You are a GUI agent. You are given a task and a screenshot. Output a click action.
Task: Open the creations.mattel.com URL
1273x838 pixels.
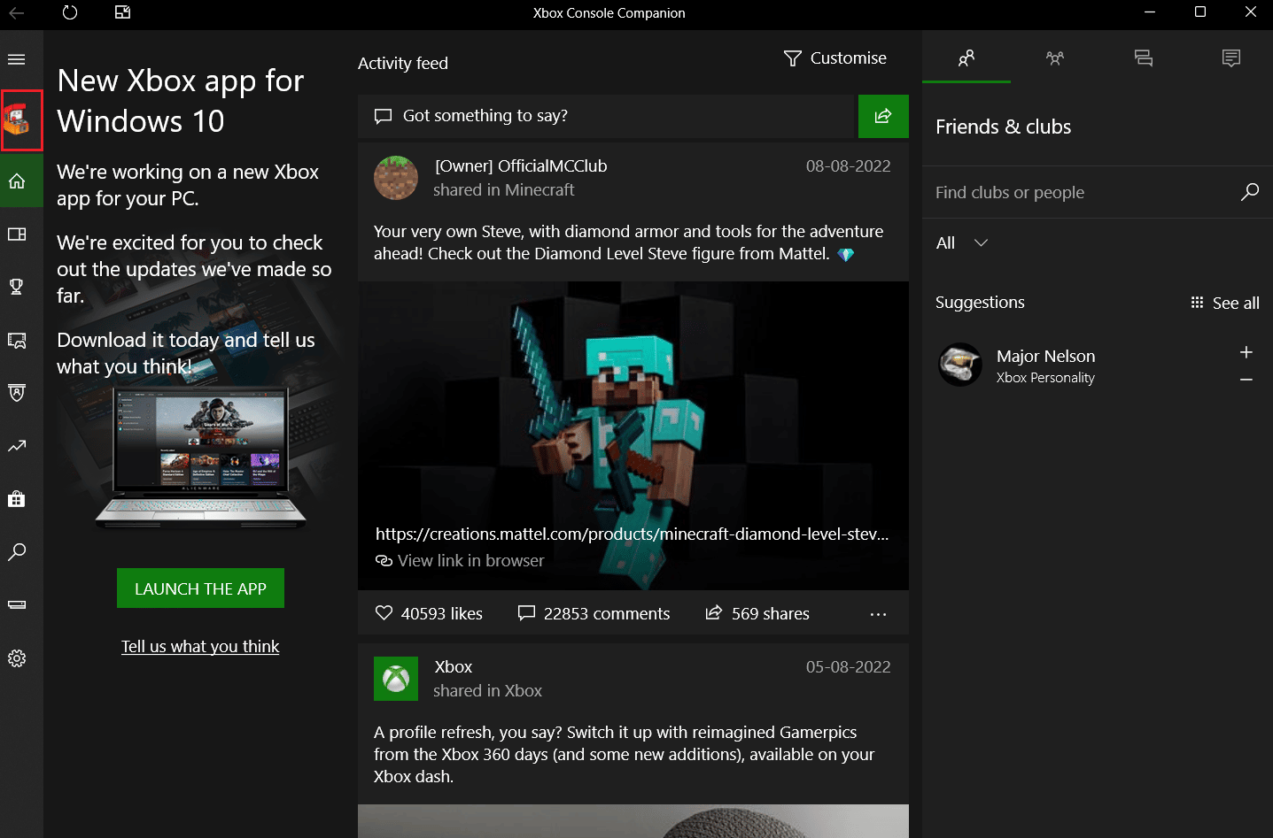[x=632, y=534]
